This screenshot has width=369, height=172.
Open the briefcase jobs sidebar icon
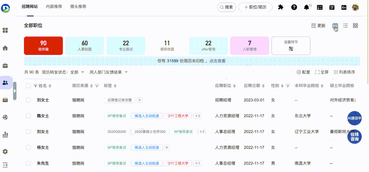click(5, 66)
